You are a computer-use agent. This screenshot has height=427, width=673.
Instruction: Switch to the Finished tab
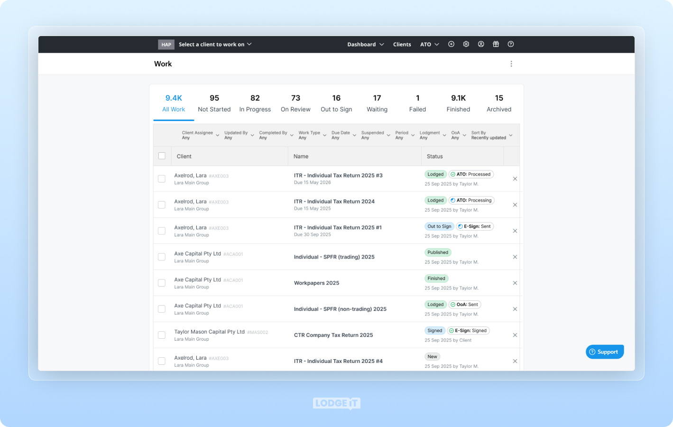pos(458,103)
